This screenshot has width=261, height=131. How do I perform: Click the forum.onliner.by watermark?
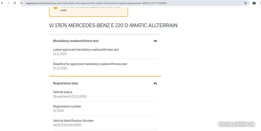(x=237, y=124)
